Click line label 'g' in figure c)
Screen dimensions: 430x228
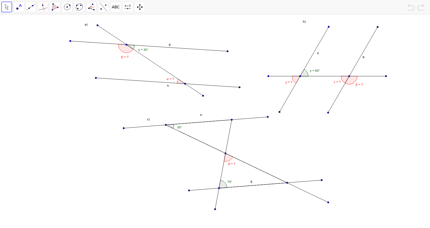coord(251,182)
